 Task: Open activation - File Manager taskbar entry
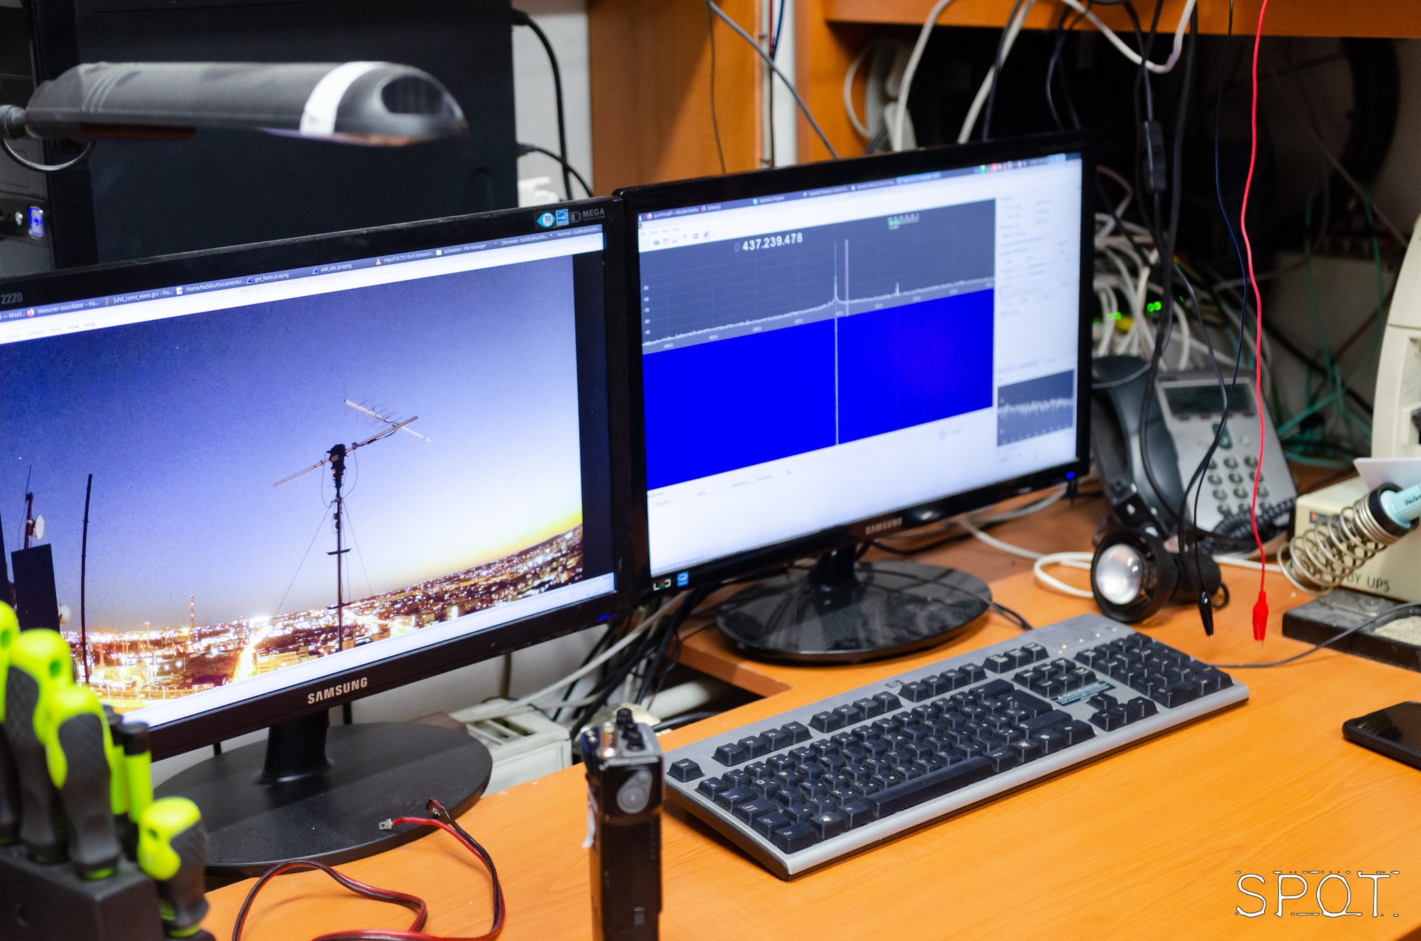[x=462, y=248]
